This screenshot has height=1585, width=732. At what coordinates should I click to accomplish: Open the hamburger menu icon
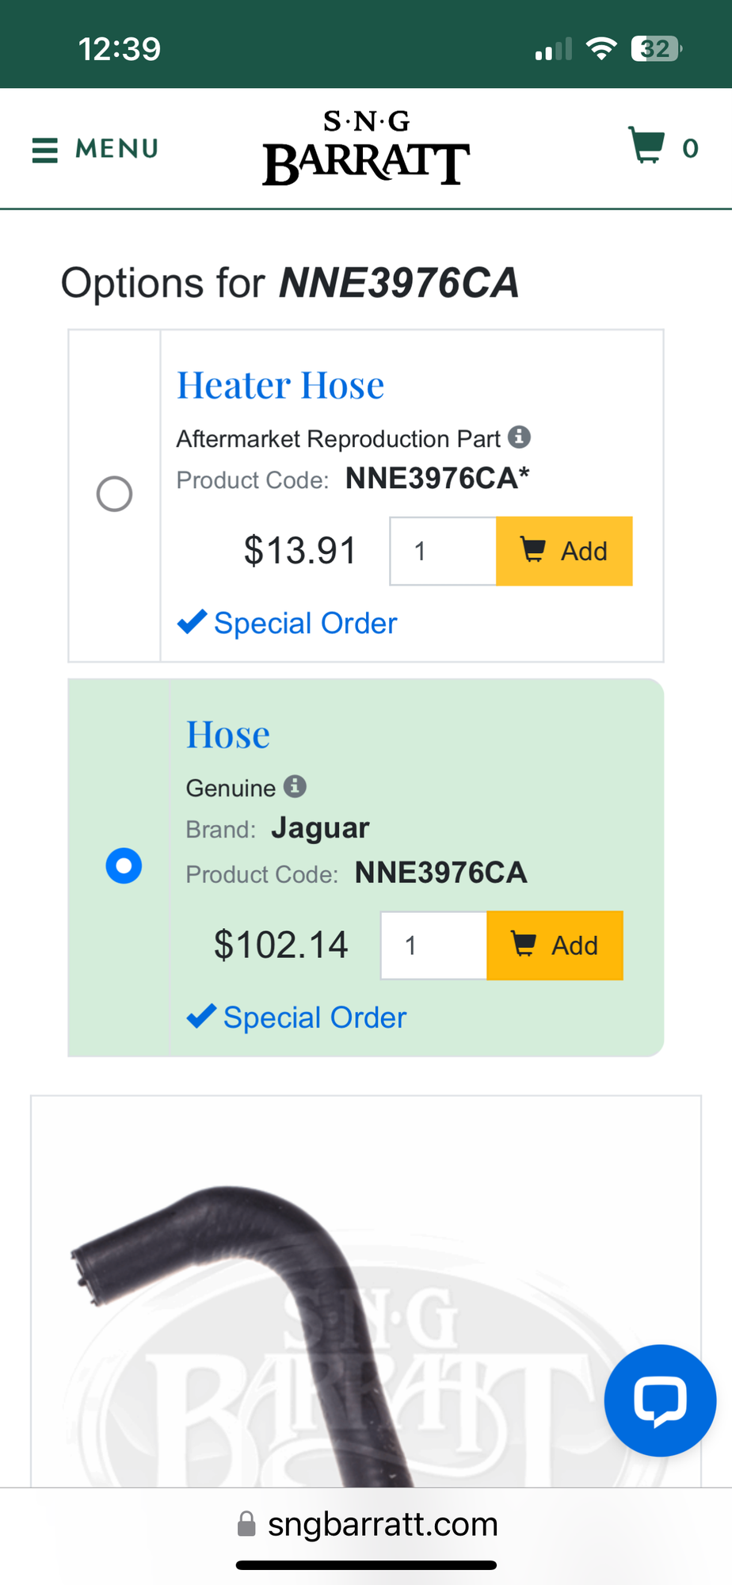45,150
